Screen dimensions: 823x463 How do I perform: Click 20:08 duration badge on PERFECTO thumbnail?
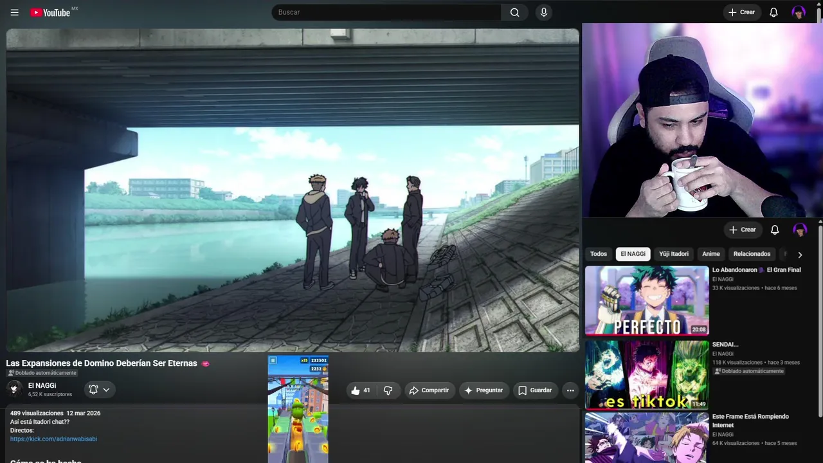[699, 329]
